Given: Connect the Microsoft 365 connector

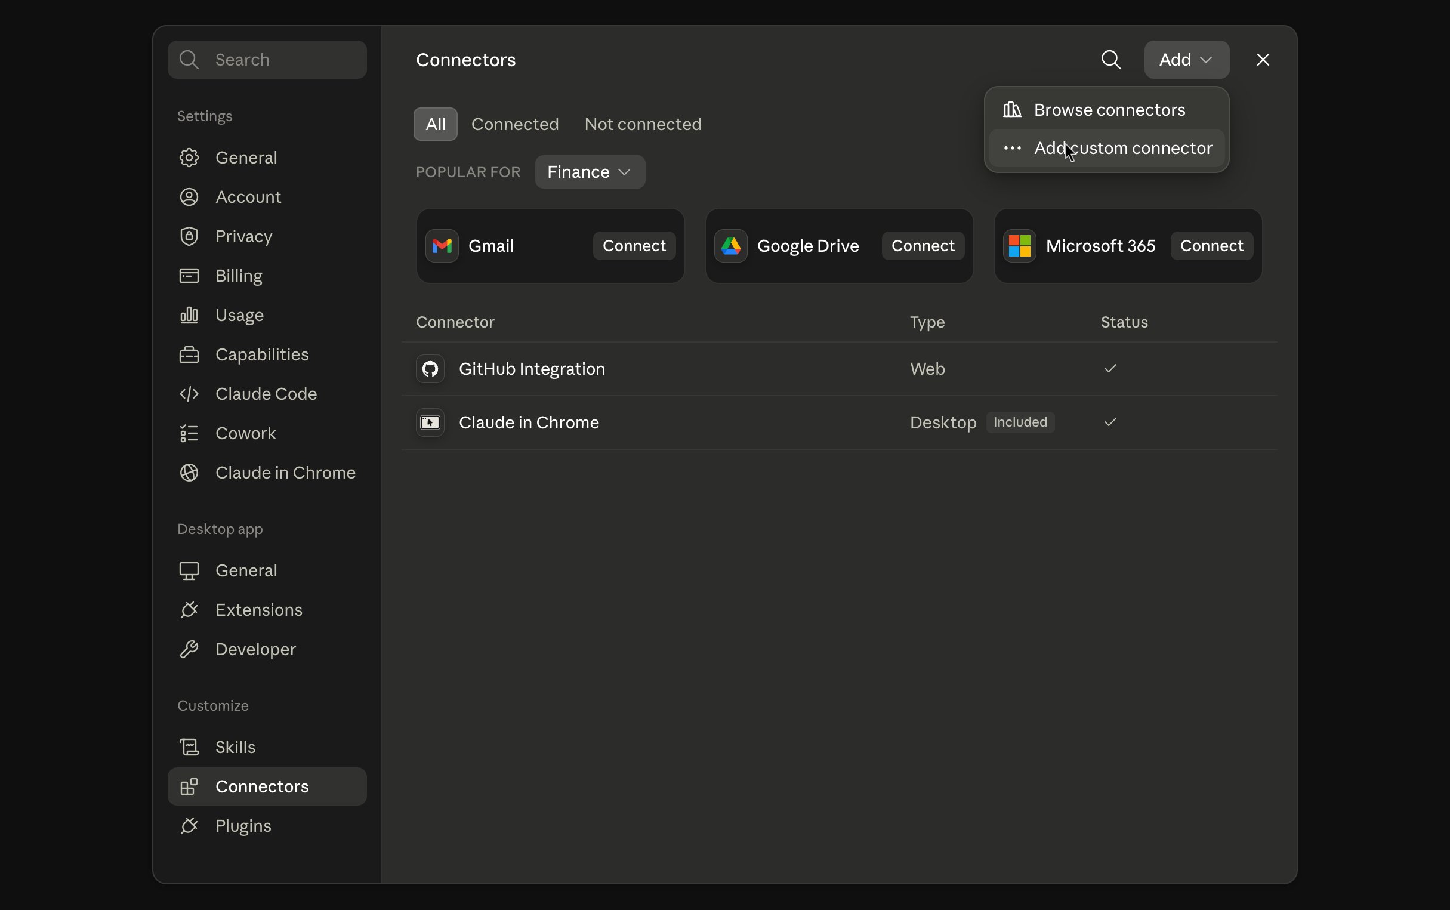Looking at the screenshot, I should click(1212, 246).
